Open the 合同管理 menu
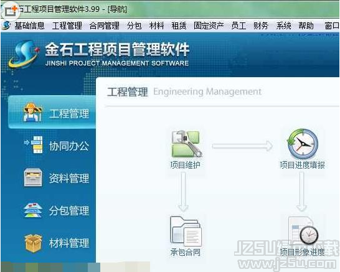The image size is (340, 272). (x=104, y=26)
